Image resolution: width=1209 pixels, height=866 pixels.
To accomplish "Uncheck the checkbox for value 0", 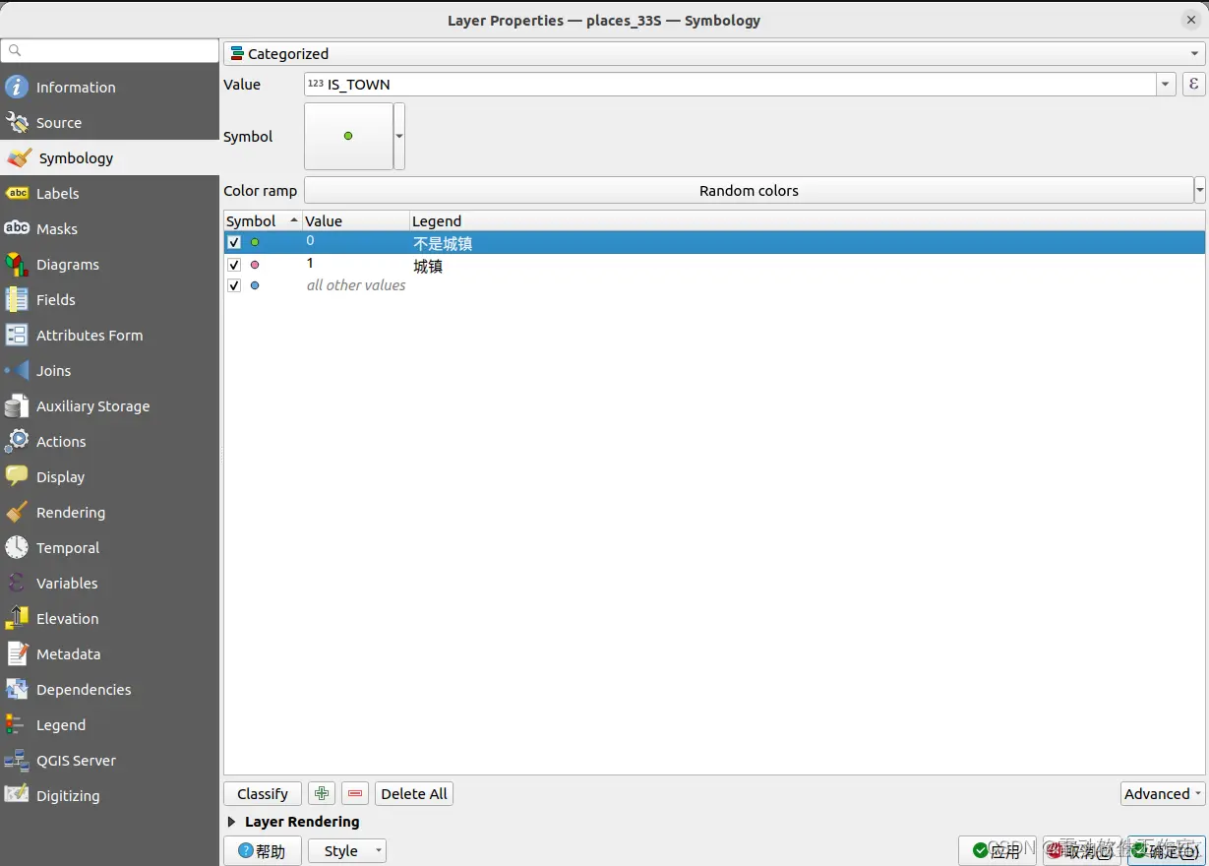I will (x=234, y=242).
